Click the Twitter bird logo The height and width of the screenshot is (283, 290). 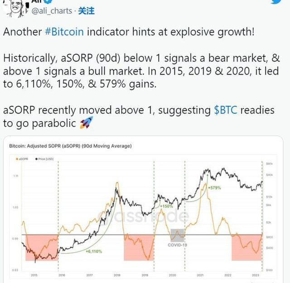277,2
